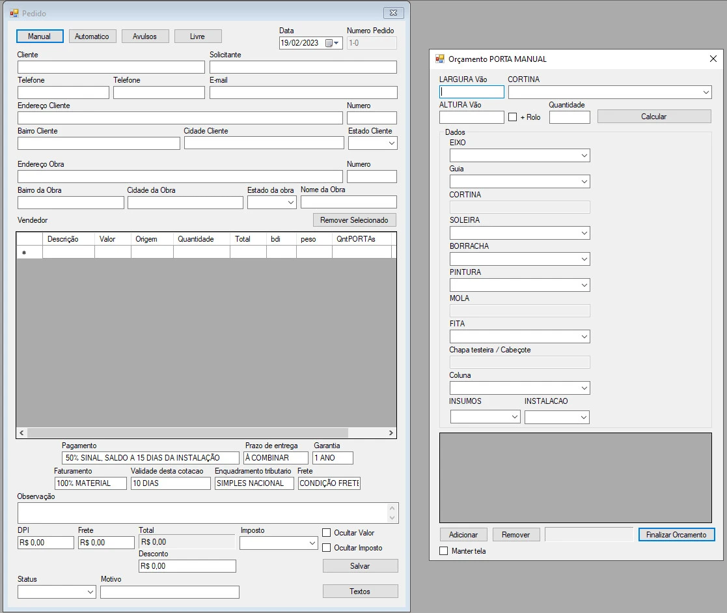
Task: Click the Pedido window title icon
Action: 14,13
